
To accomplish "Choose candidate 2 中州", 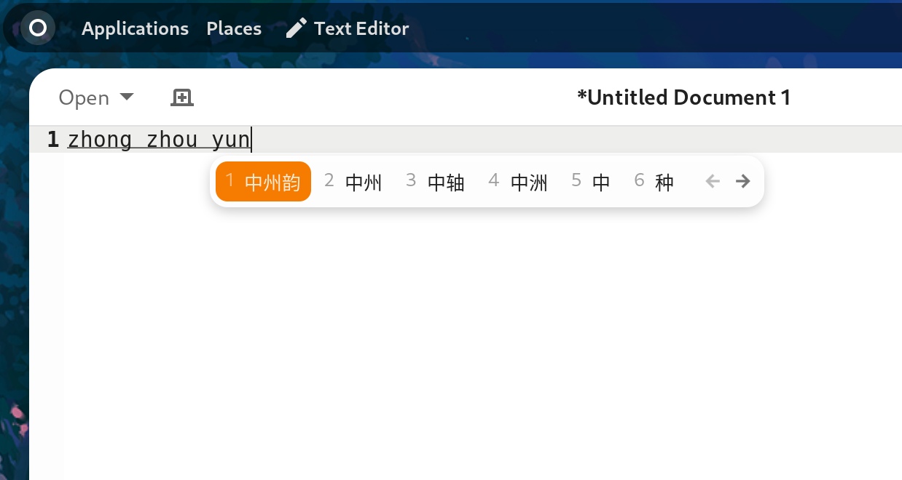I will tap(353, 182).
